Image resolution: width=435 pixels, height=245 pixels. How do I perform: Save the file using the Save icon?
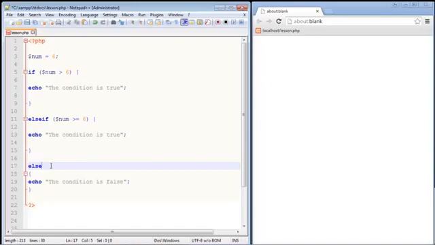click(x=27, y=22)
